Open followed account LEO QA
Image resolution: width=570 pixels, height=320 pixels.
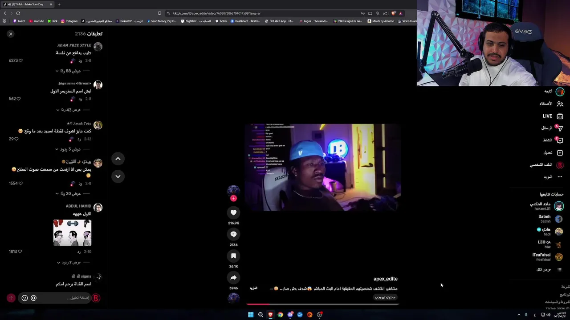(x=550, y=244)
